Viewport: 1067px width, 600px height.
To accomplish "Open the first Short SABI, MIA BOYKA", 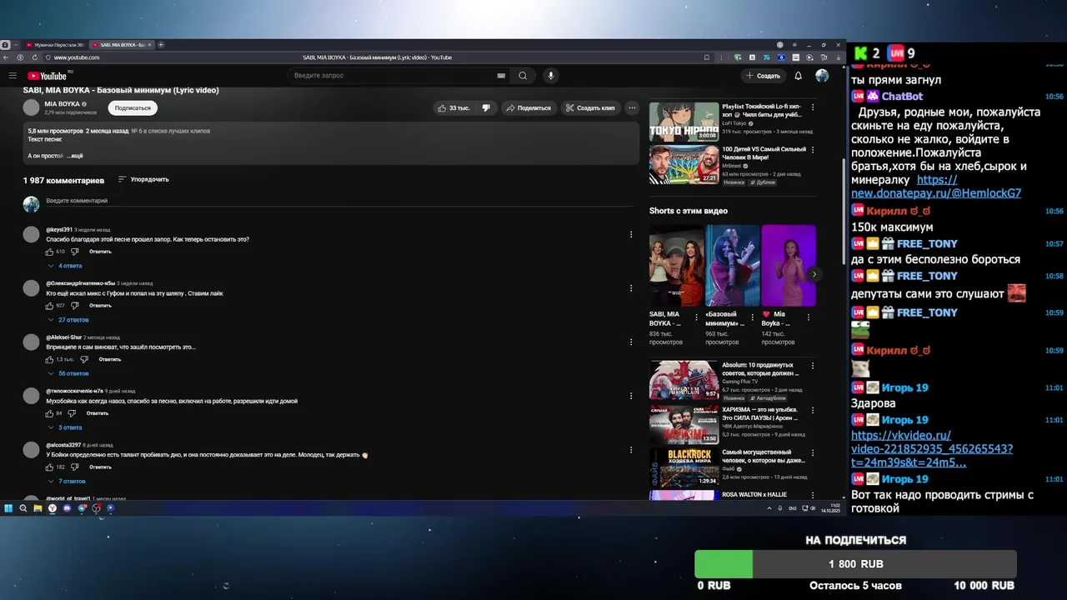I will 676,265.
